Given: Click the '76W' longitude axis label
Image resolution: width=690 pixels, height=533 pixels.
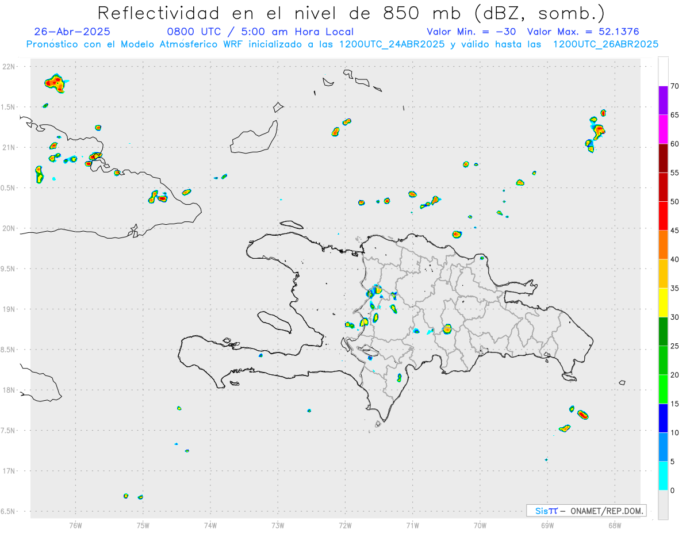Looking at the screenshot, I should click(75, 525).
